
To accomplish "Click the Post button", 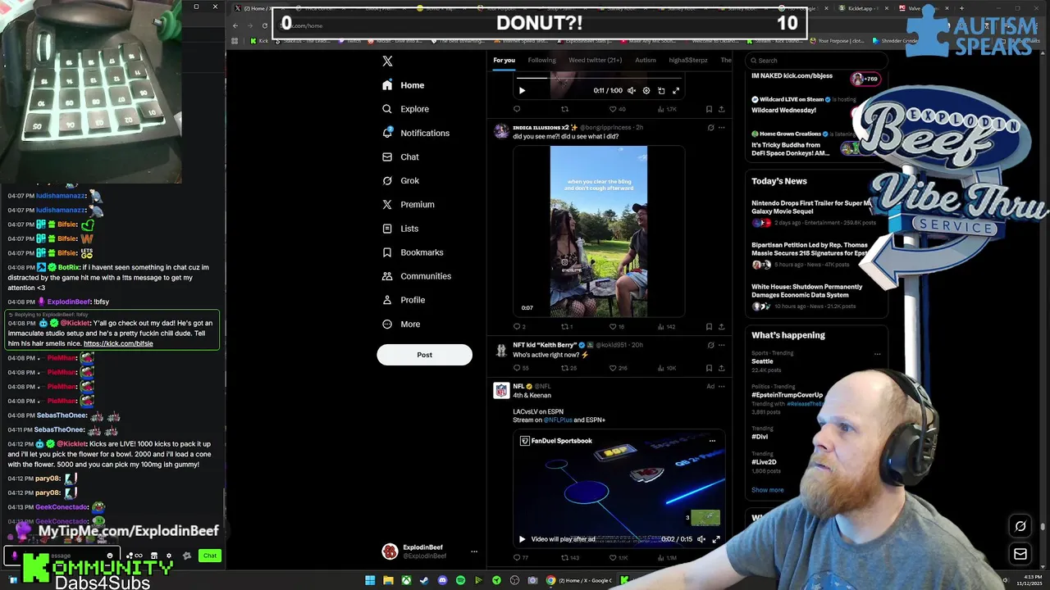I will (424, 355).
